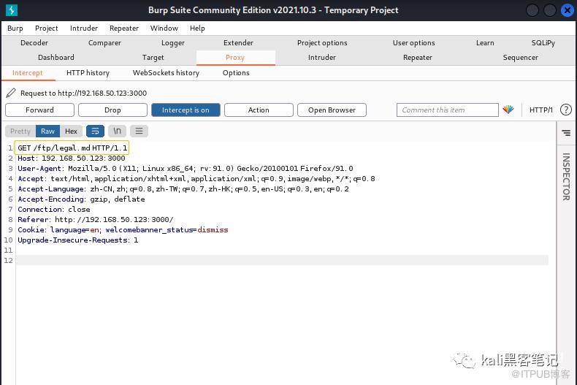The width and height of the screenshot is (577, 385).
Task: Click the pencil edit target icon
Action: (x=11, y=93)
